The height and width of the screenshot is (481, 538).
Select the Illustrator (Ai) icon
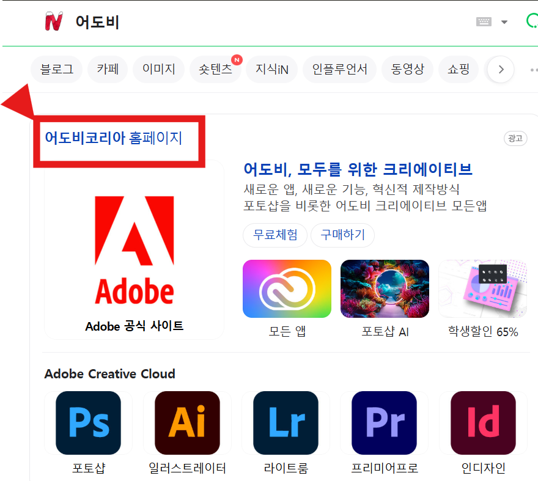click(x=187, y=422)
